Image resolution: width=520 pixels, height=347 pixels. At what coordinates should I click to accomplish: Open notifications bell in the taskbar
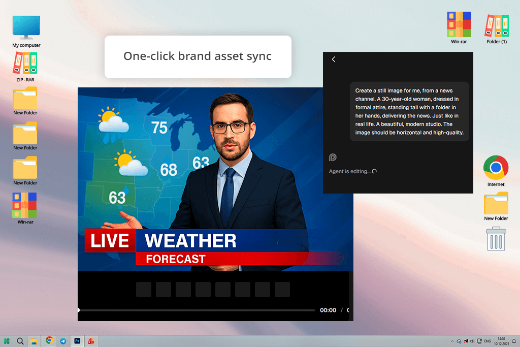pos(514,341)
